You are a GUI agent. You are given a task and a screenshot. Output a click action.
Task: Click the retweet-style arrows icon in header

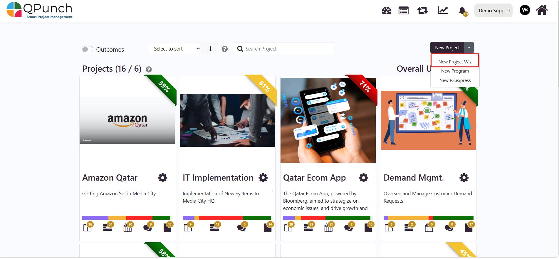[422, 11]
